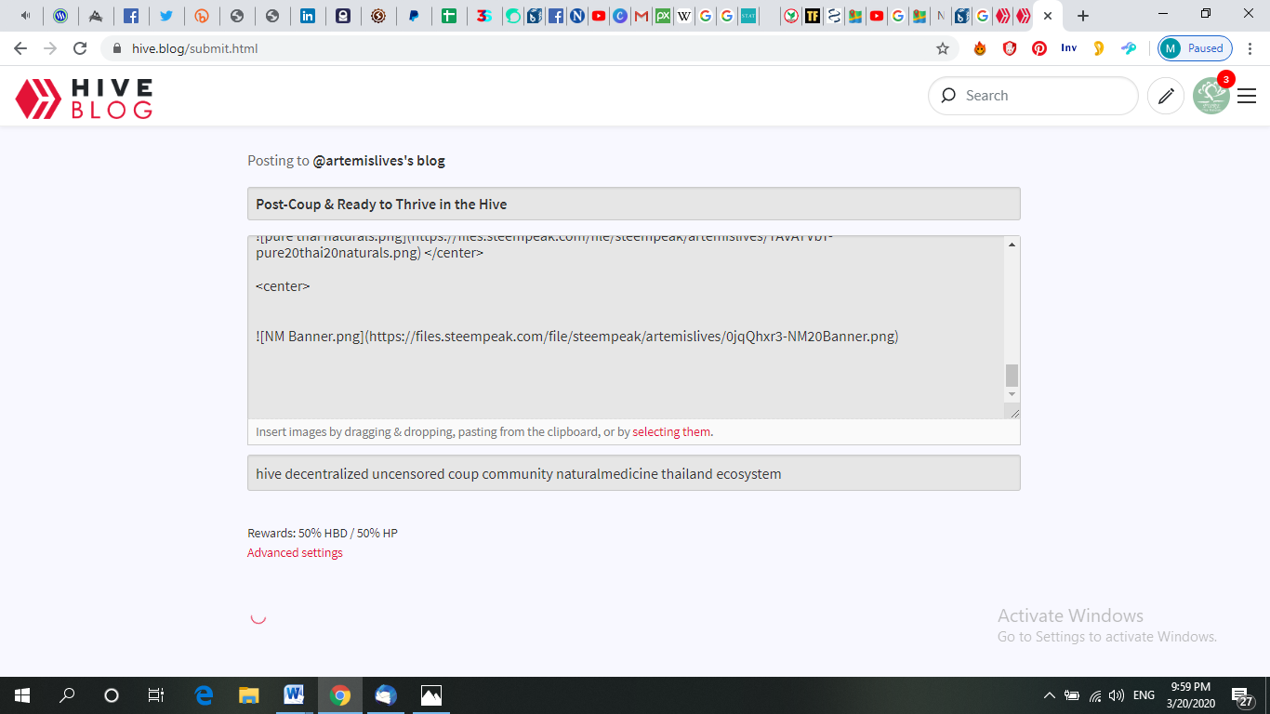
Task: Switch to the Twitter browser tab
Action: tap(166, 16)
